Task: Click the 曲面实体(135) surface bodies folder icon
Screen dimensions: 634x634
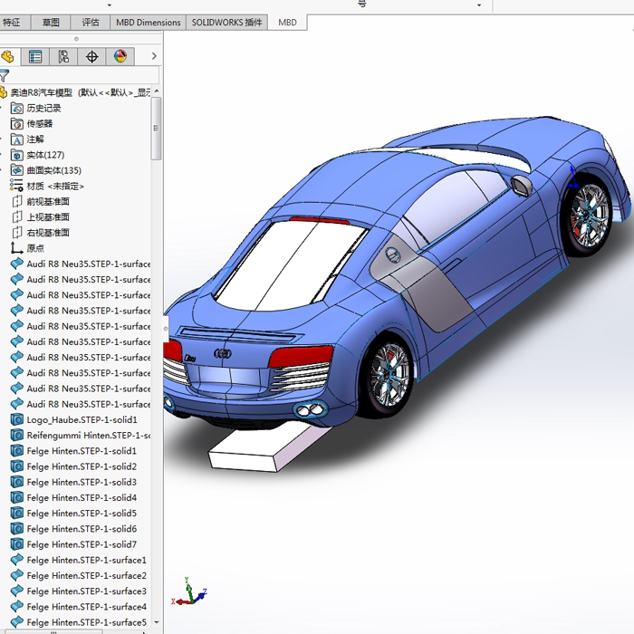Action: click(17, 170)
